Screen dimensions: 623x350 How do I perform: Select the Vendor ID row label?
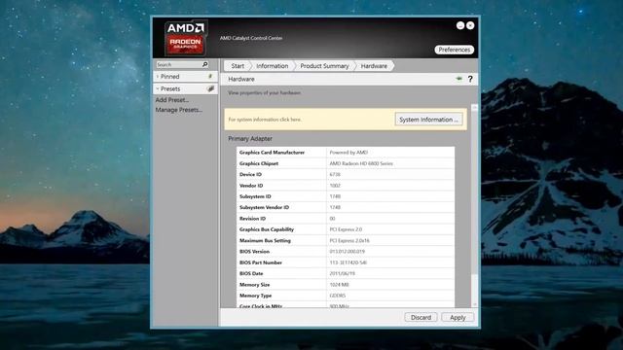[x=251, y=186]
